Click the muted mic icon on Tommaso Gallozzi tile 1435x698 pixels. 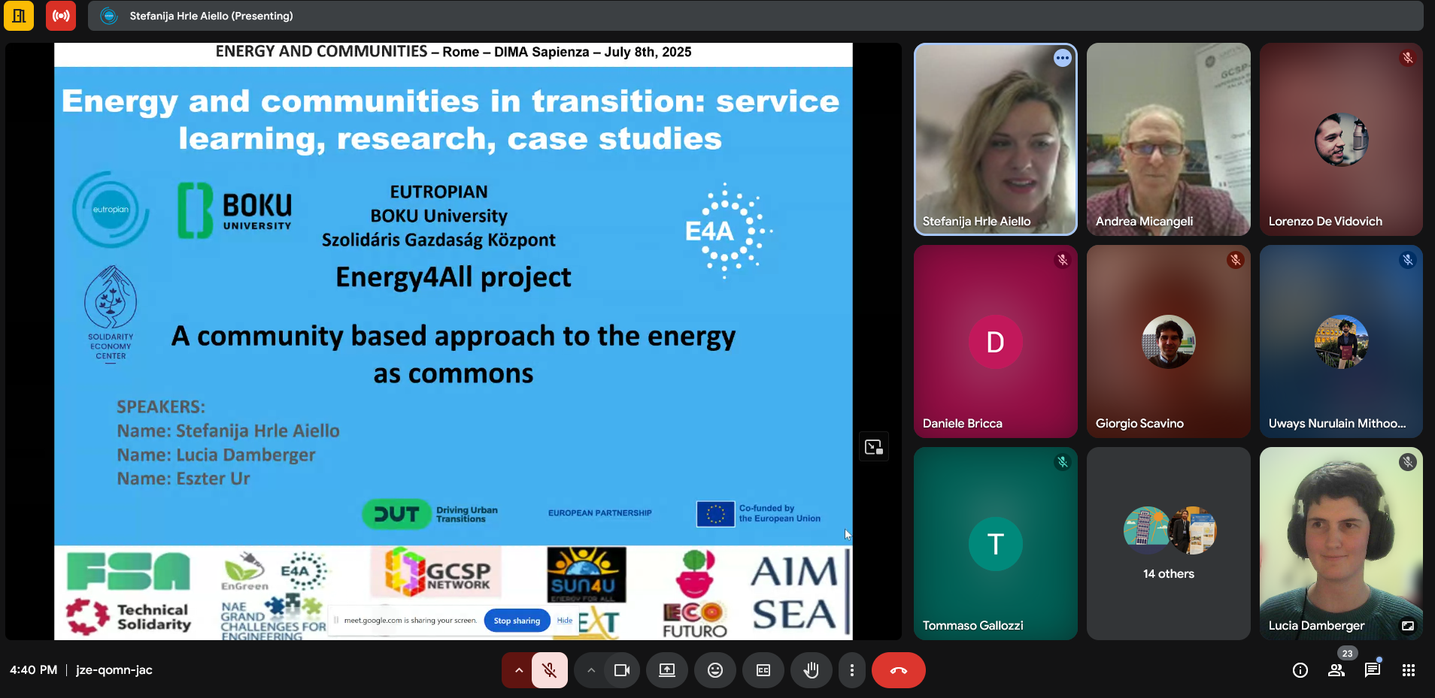(x=1062, y=462)
